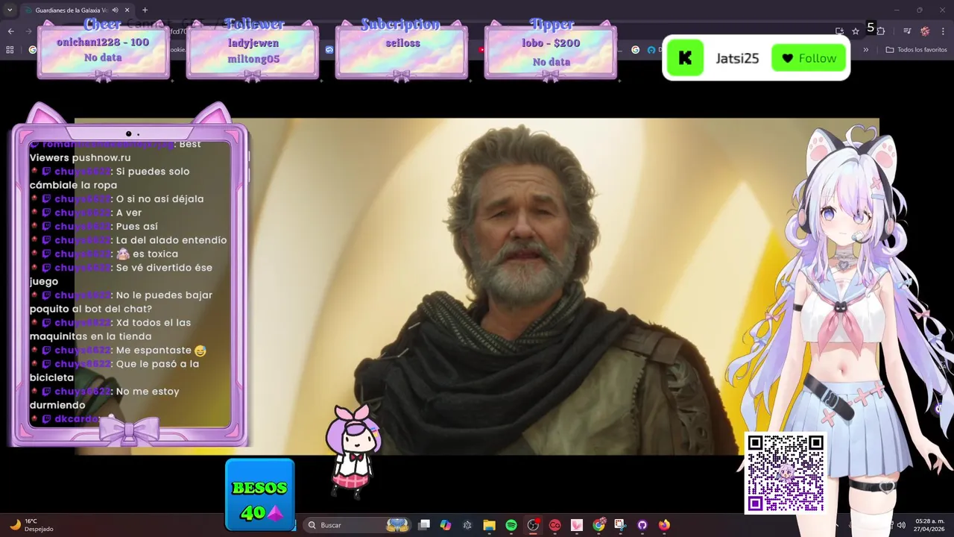The height and width of the screenshot is (537, 954).
Task: Open Google Chrome from the taskbar
Action: 598,525
